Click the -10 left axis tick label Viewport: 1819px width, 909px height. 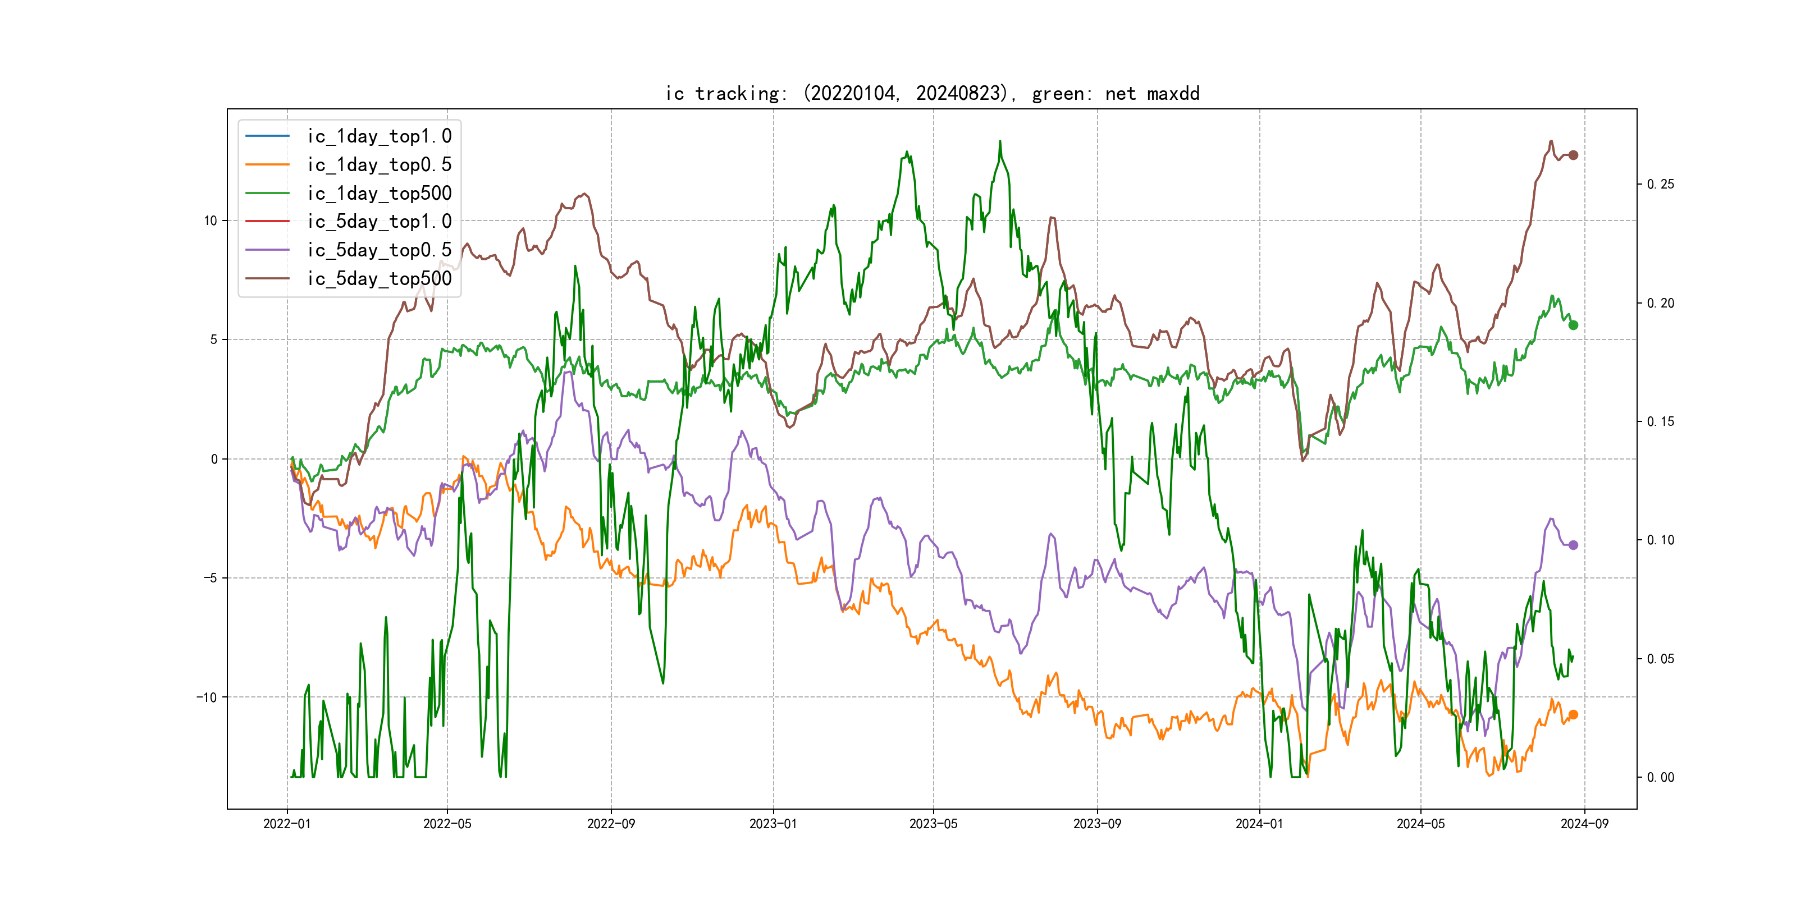(x=207, y=697)
